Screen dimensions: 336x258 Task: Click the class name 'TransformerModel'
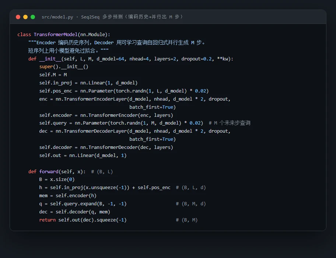pyautogui.click(x=56, y=35)
